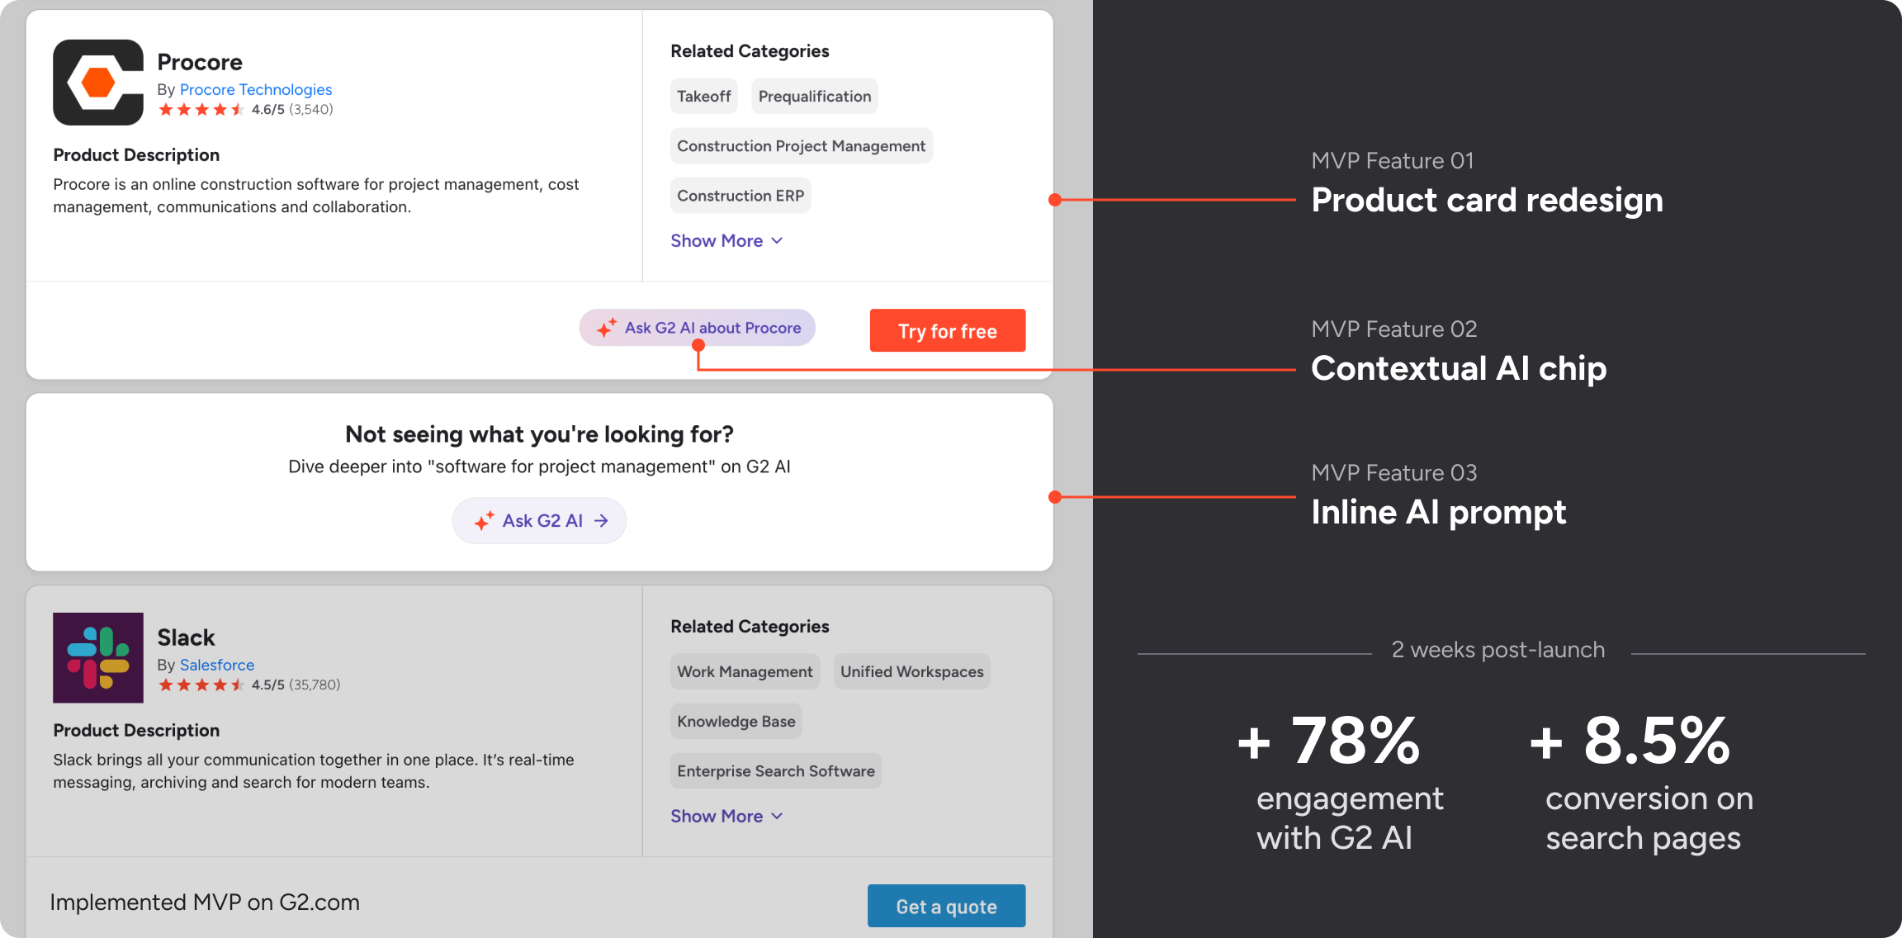Select the Prequalification category tag
This screenshot has height=938, width=1902.
[x=814, y=97]
